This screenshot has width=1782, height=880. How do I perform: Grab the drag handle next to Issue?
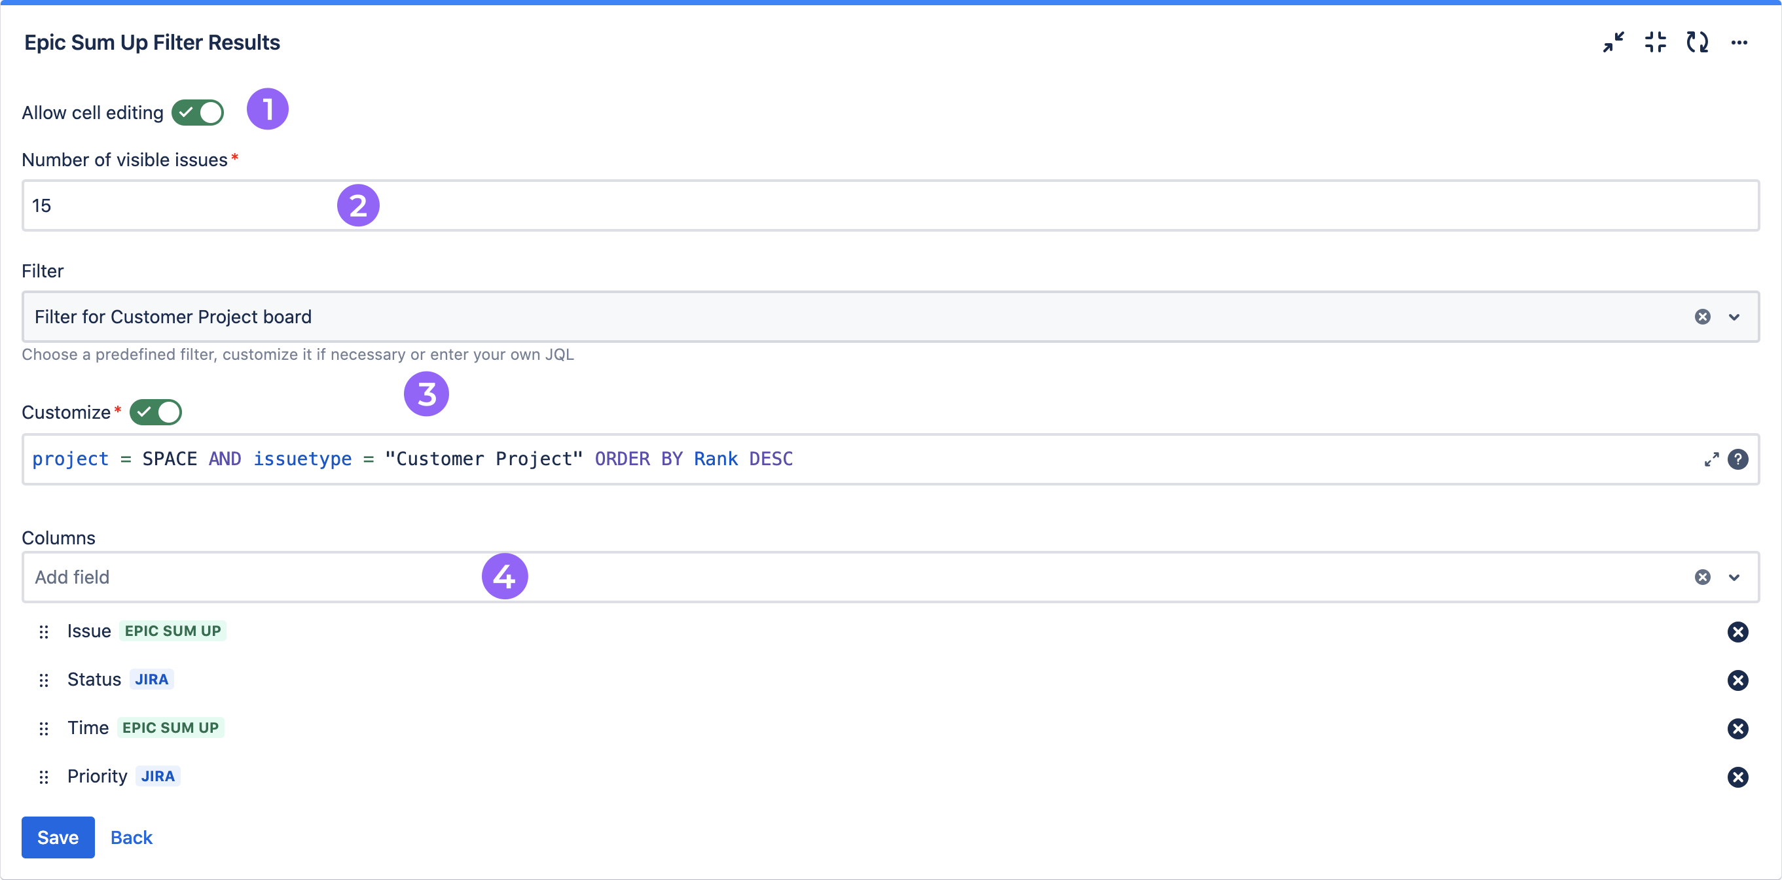44,632
